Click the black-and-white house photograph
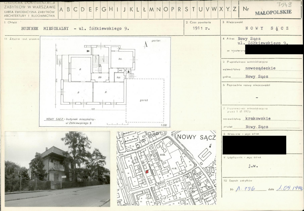Viewport: 304px width, 211px height. coord(57,169)
